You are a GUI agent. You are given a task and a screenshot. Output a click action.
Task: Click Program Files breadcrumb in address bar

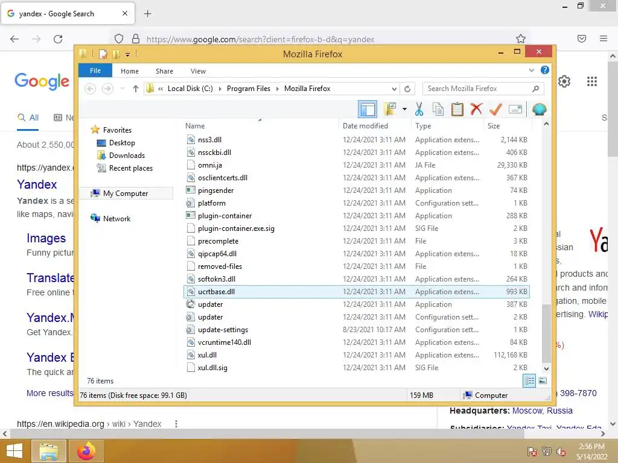[x=248, y=89]
